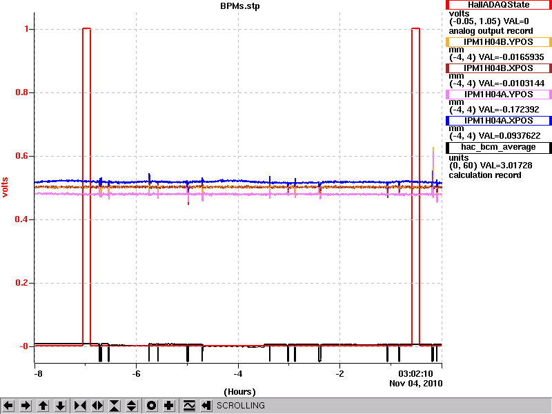Click the y-axis tick label '0.4'
This screenshot has height=414, width=552.
(22, 219)
